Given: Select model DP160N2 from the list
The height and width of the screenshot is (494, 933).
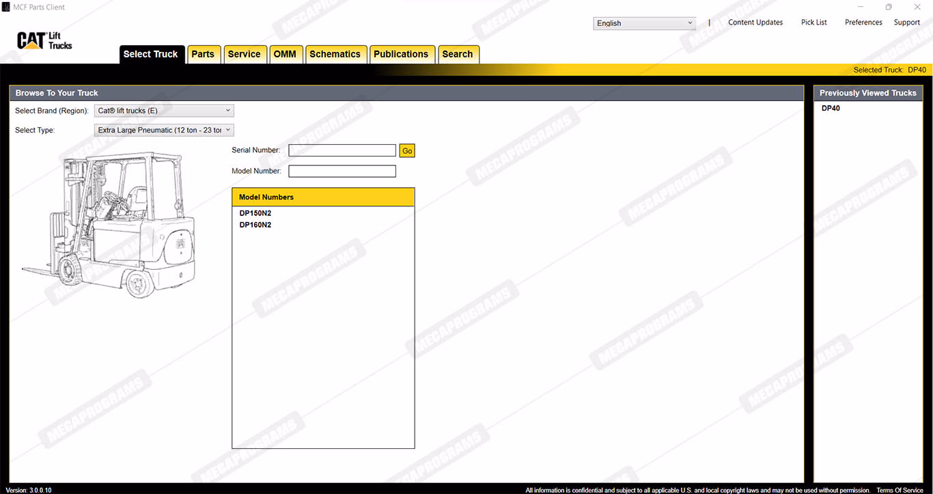Looking at the screenshot, I should [x=255, y=225].
